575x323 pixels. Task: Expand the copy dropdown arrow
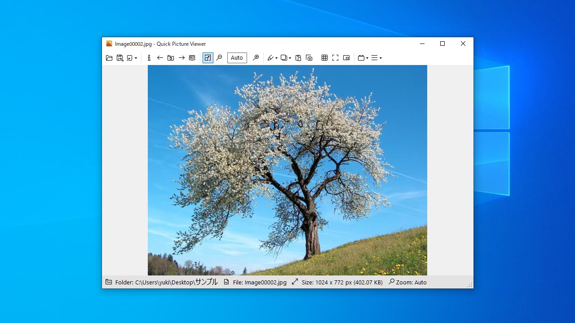click(x=290, y=58)
